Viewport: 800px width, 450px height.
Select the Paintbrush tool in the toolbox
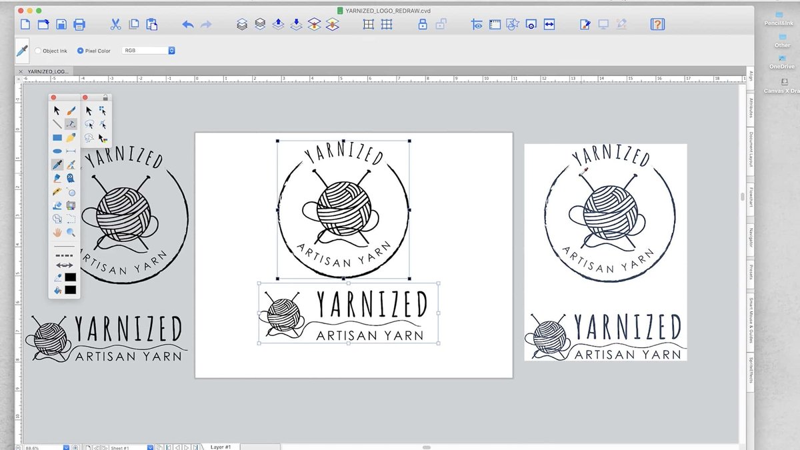71,111
